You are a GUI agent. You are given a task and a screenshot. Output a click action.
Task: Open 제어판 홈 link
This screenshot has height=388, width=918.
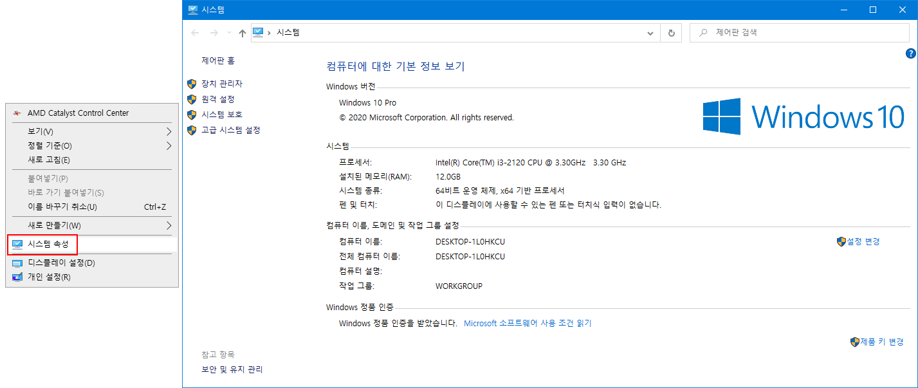coord(218,60)
